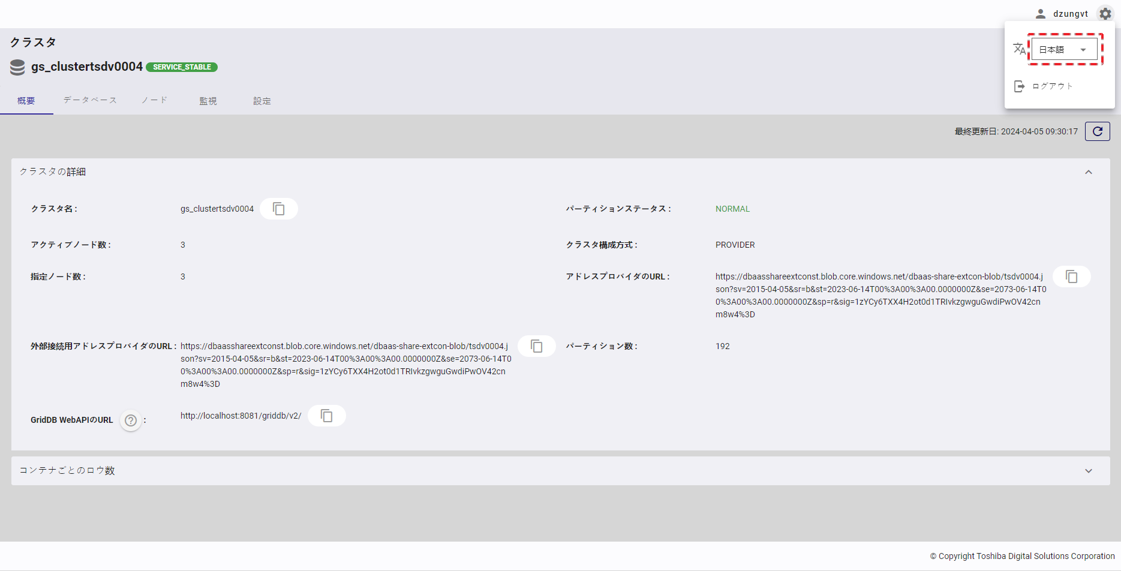The width and height of the screenshot is (1121, 571).
Task: Switch to the データベース tab
Action: click(90, 100)
